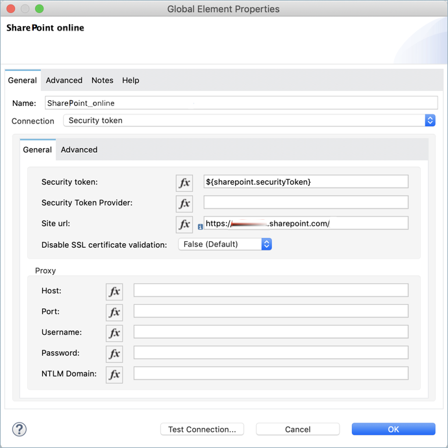This screenshot has height=448, width=448.
Task: Click the proxy Port input field
Action: pos(271,311)
